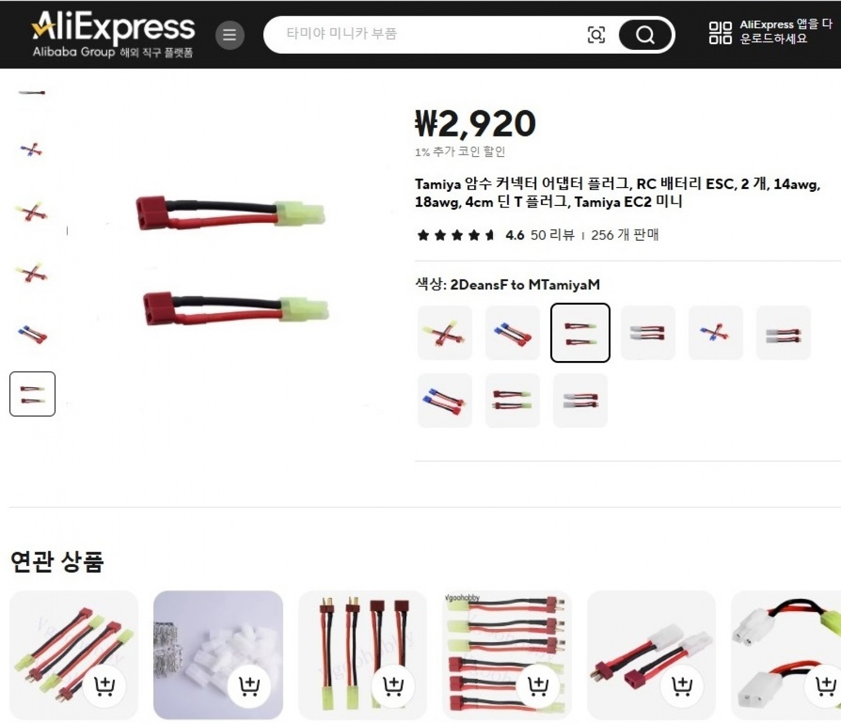Open the hamburger category menu

click(x=230, y=35)
